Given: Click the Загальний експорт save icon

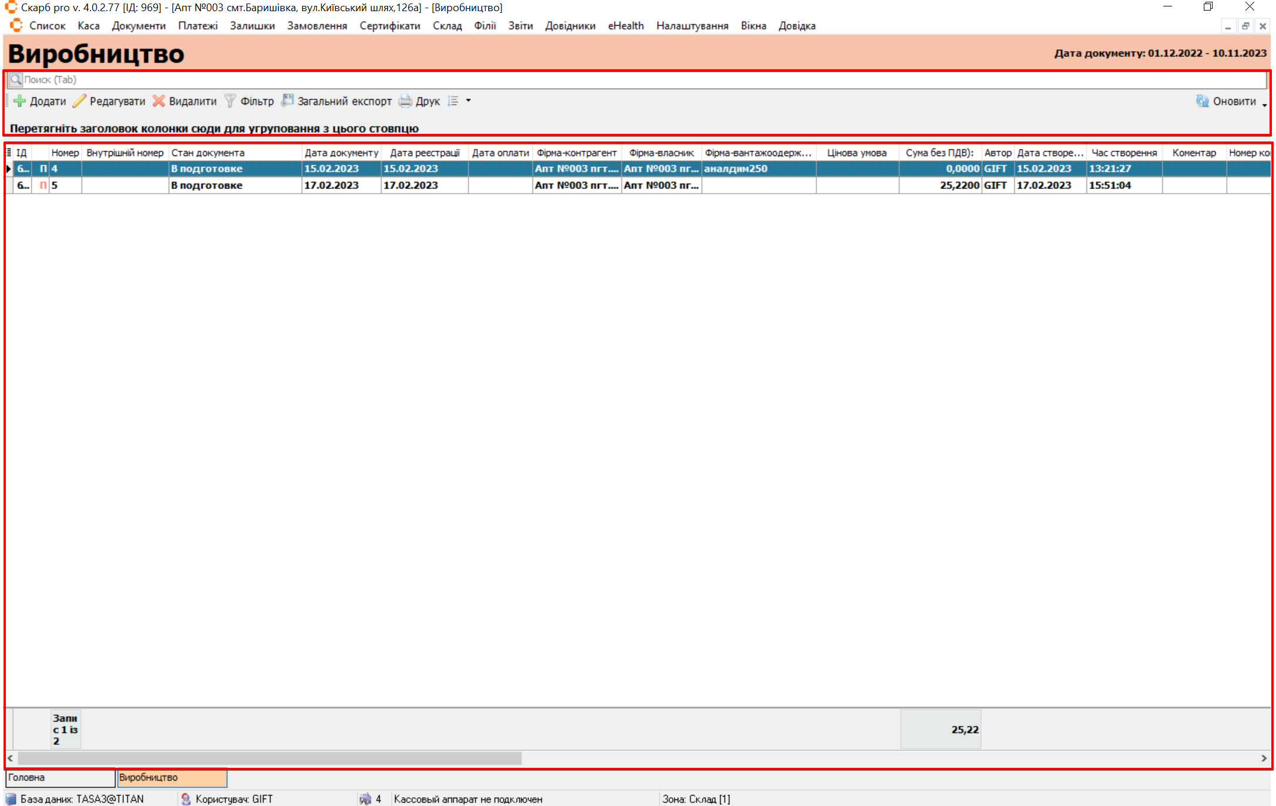Looking at the screenshot, I should pyautogui.click(x=287, y=100).
